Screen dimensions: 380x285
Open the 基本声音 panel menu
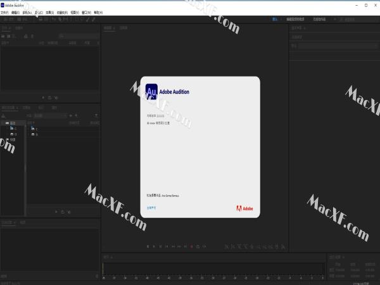click(305, 28)
